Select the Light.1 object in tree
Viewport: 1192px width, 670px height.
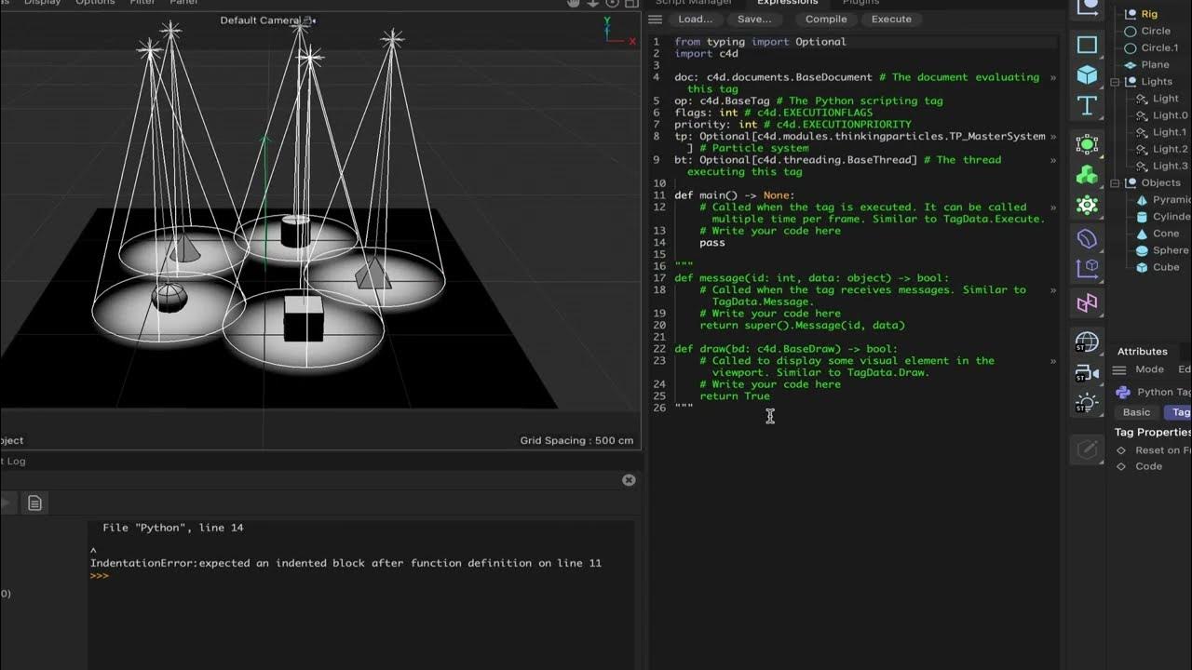pyautogui.click(x=1171, y=132)
